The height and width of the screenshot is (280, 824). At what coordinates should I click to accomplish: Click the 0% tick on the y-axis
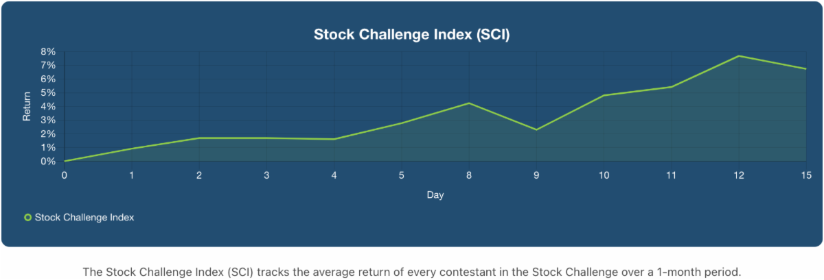pyautogui.click(x=47, y=162)
